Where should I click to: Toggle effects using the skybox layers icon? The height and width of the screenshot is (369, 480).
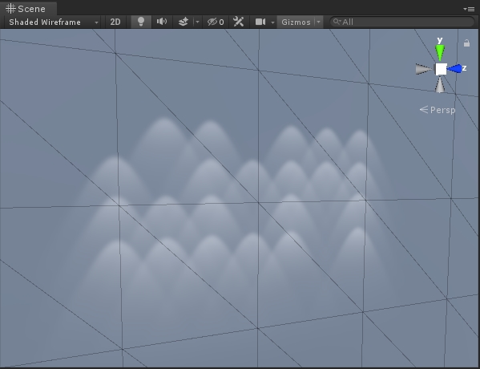pos(183,22)
